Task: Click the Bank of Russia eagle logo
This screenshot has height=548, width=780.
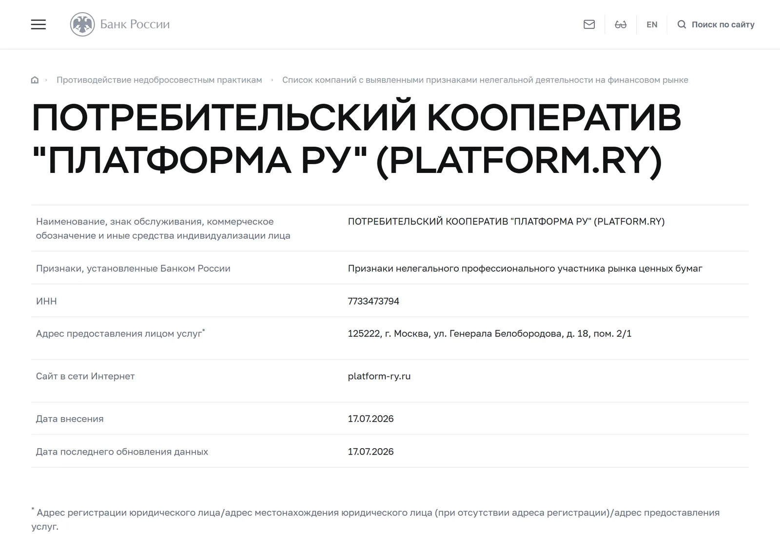Action: (x=82, y=24)
